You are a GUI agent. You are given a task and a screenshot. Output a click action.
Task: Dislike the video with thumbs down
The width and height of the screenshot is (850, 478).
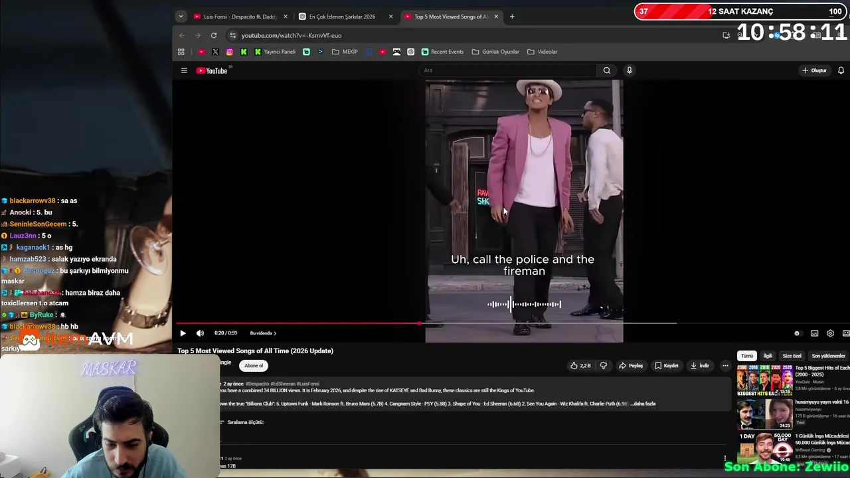[x=603, y=366]
